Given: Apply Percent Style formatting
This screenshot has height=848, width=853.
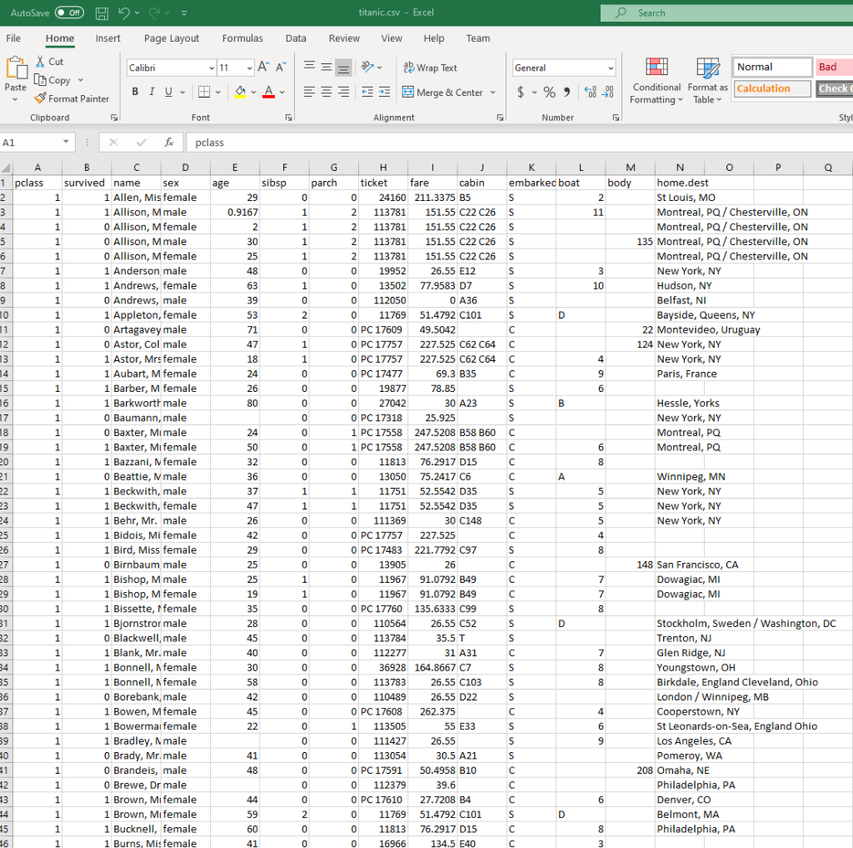Looking at the screenshot, I should coord(548,93).
